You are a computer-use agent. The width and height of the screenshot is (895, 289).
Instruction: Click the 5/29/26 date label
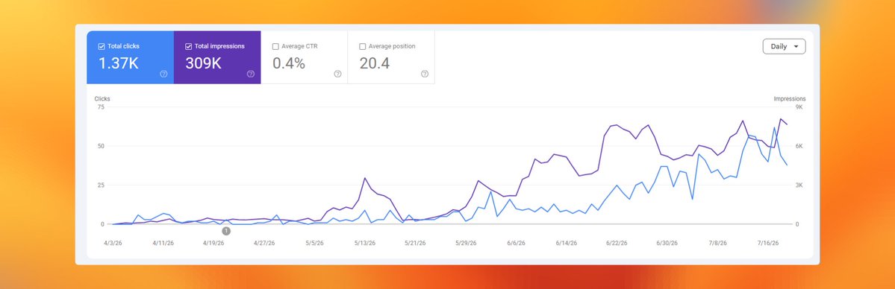467,243
